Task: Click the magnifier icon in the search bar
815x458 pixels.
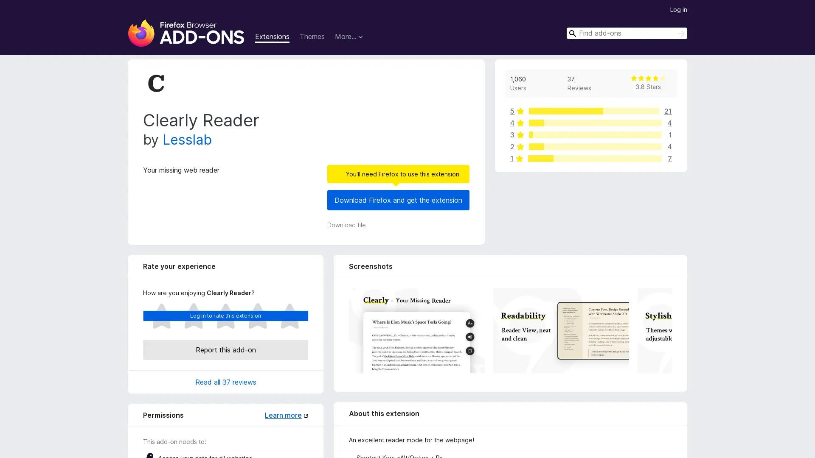Action: (x=573, y=34)
